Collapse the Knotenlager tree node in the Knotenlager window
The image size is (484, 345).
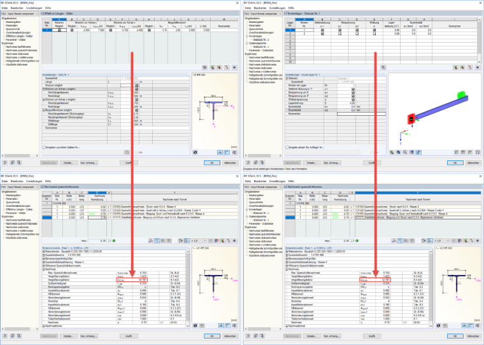point(246,36)
